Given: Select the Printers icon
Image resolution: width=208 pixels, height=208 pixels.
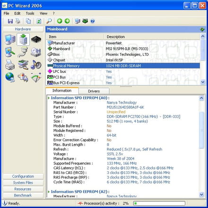Looking at the screenshot, I should (x=10, y=65).
